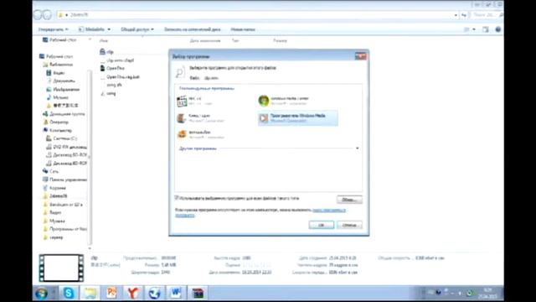Toggle the always use selected program checkbox
536x302 pixels.
(177, 198)
